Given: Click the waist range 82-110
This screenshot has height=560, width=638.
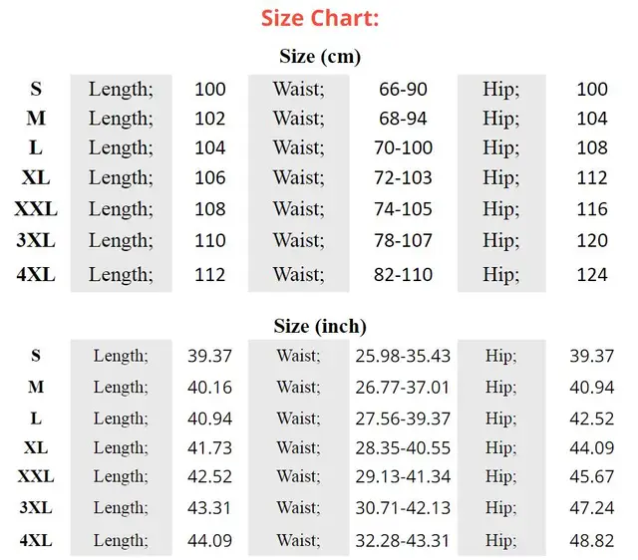Looking at the screenshot, I should click(x=403, y=274).
